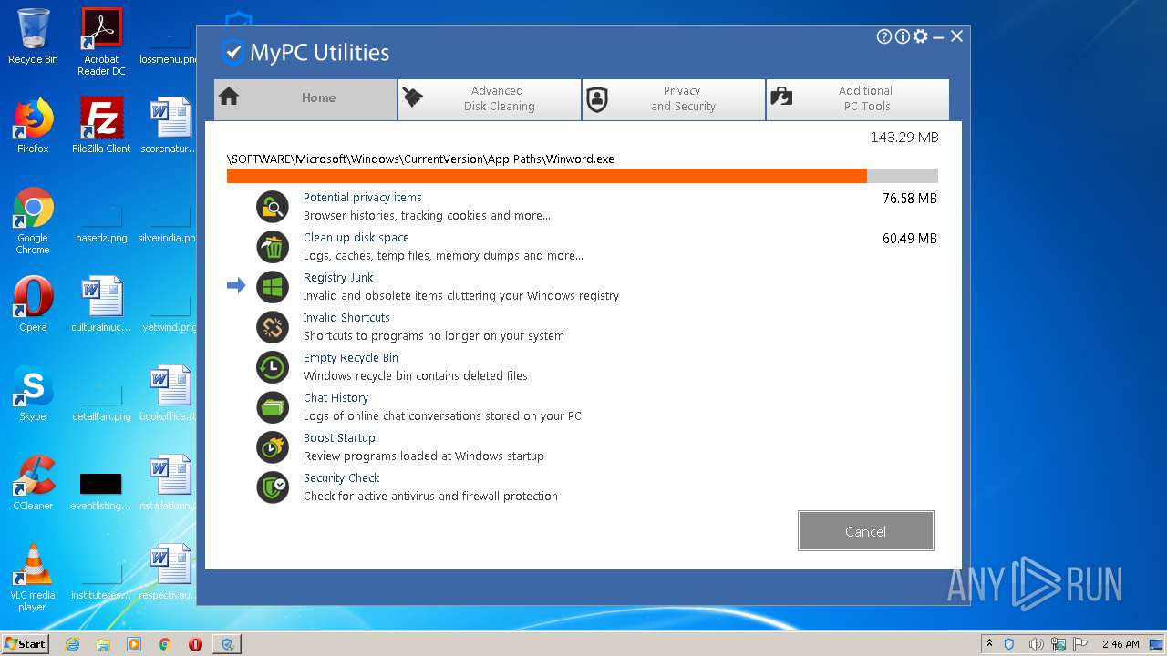This screenshot has height=656, width=1167.
Task: Open Windows Explorer folder taskbar icon
Action: tap(103, 644)
